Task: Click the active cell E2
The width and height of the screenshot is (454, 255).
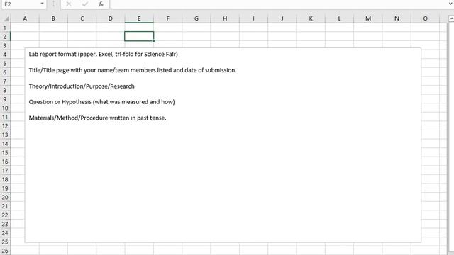Action: click(139, 36)
